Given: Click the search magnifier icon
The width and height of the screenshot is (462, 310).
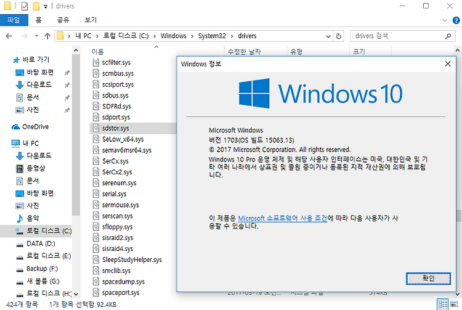Looking at the screenshot, I should click(x=448, y=36).
